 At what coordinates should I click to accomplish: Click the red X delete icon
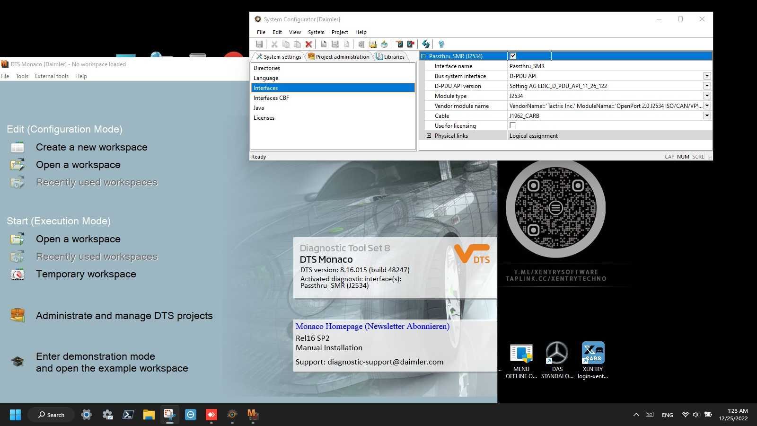click(x=308, y=44)
